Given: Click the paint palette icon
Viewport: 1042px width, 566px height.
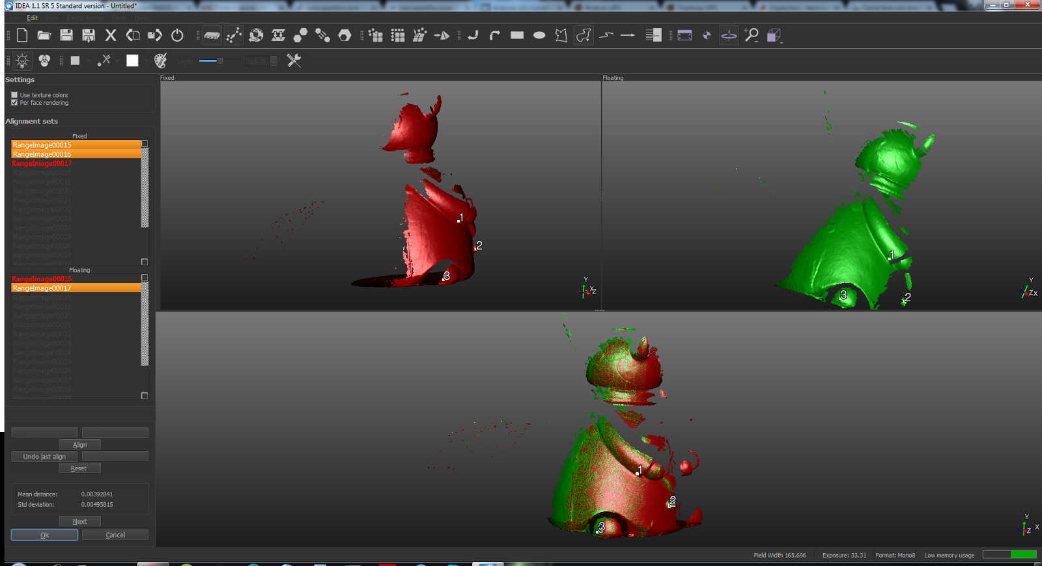Looking at the screenshot, I should coord(160,61).
